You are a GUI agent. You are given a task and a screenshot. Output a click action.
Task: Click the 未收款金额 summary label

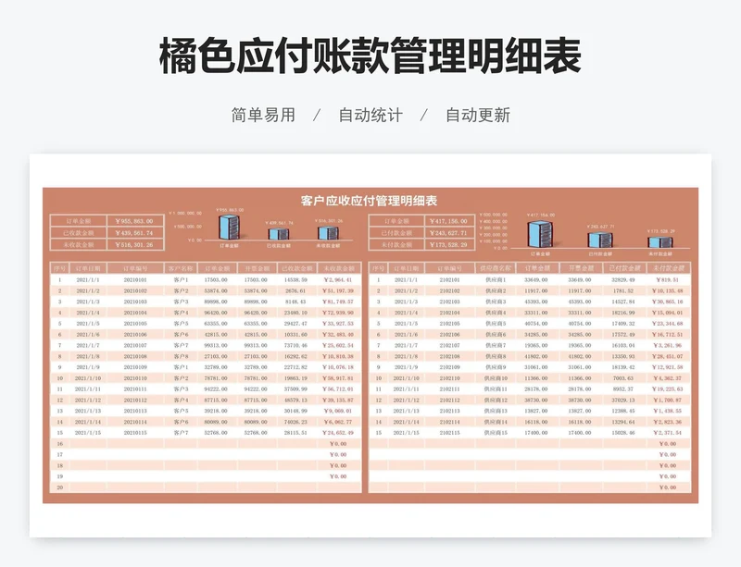79,244
